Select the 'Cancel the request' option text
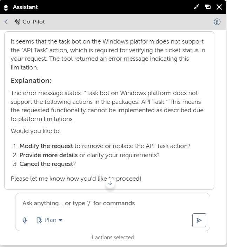 click(x=46, y=164)
